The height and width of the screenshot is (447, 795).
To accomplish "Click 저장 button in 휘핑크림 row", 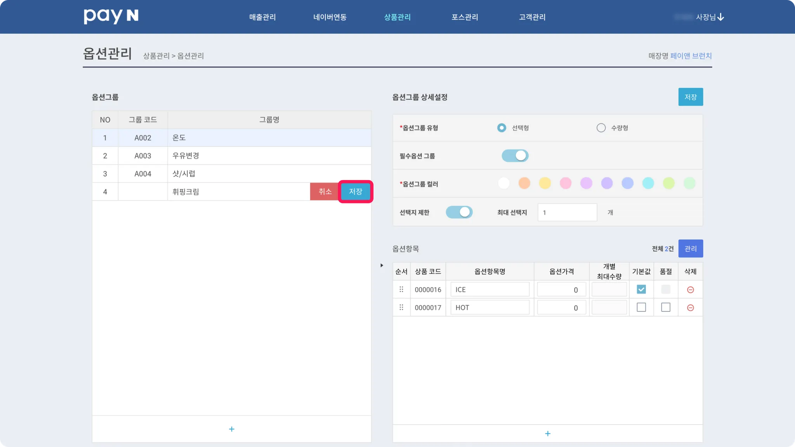I will point(355,192).
